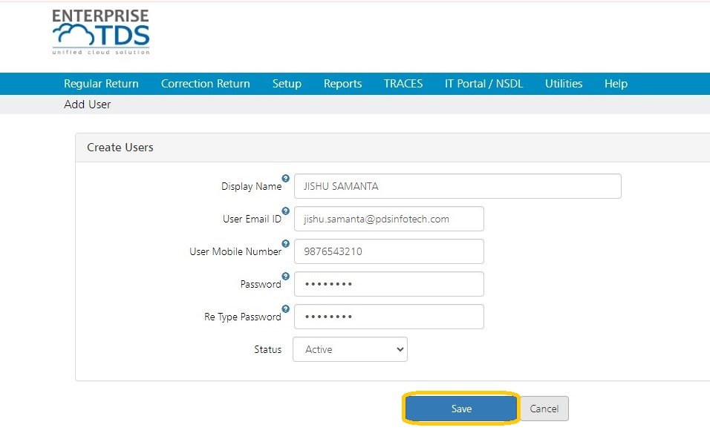
Task: Click inside the User Email ID field
Action: (x=389, y=219)
